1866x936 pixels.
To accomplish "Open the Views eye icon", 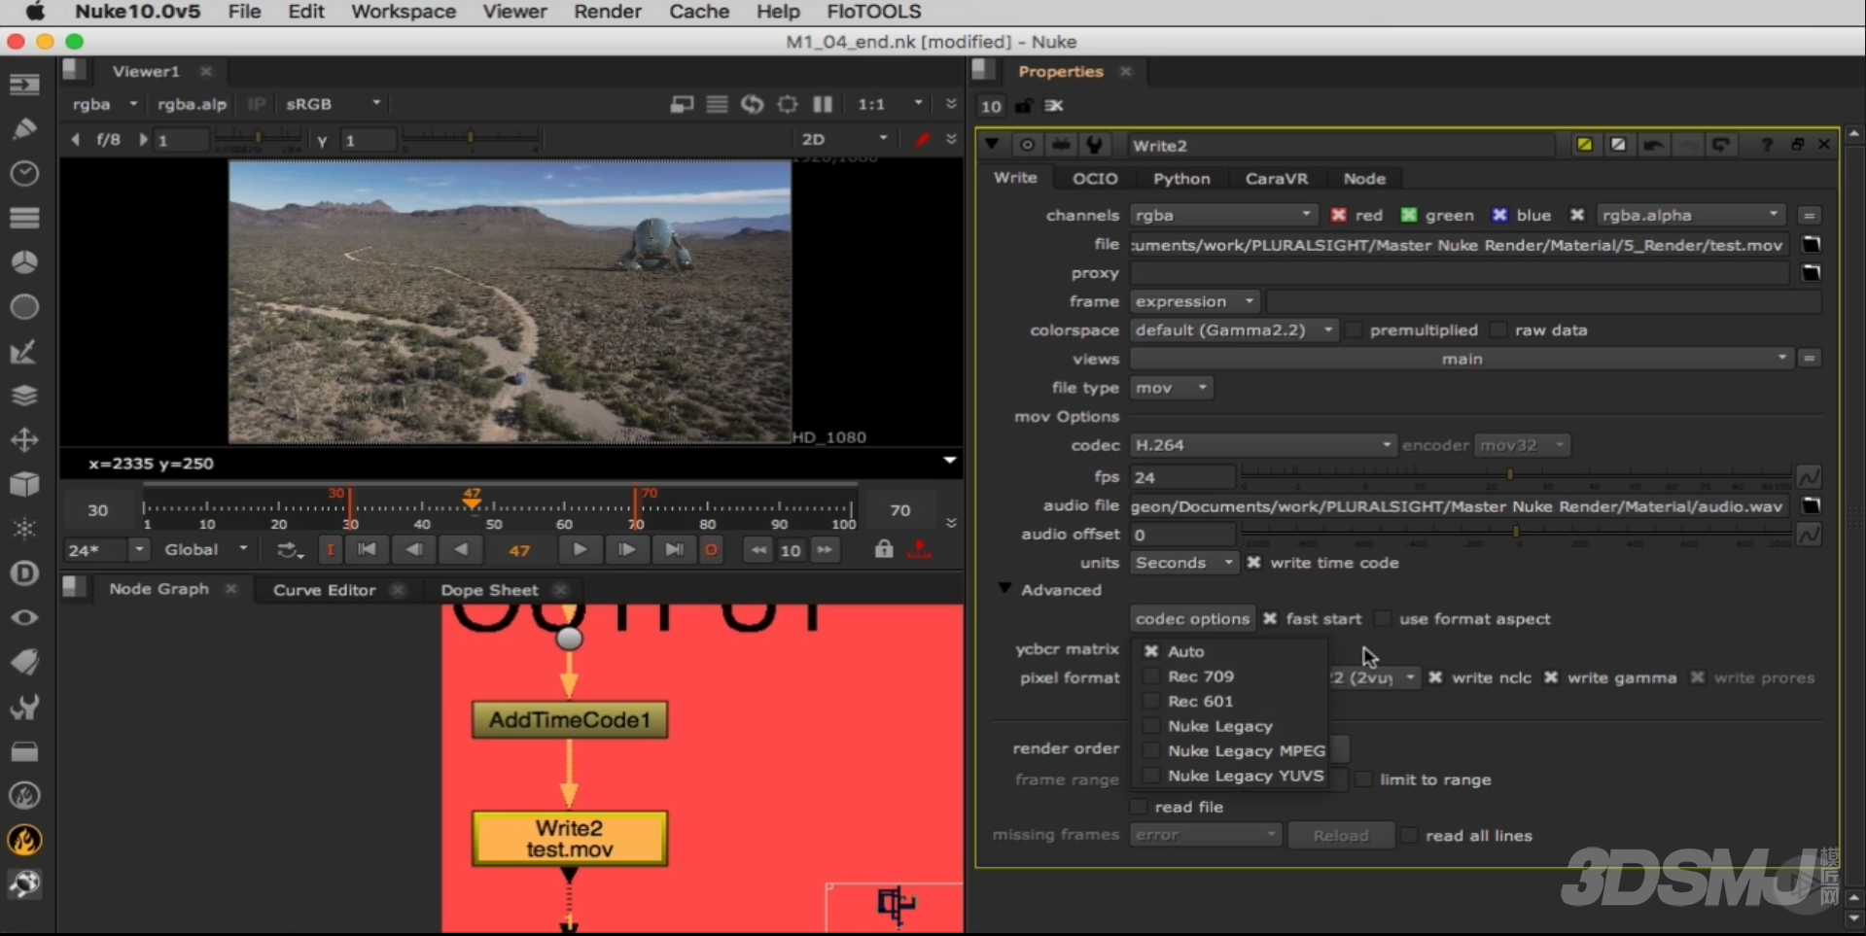I will (x=24, y=618).
